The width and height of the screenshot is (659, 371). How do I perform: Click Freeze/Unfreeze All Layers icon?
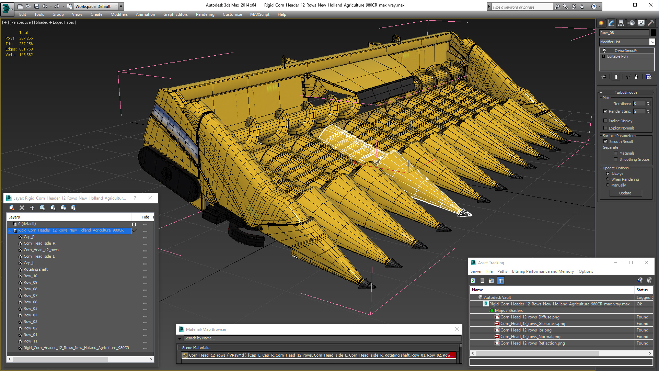(x=73, y=208)
